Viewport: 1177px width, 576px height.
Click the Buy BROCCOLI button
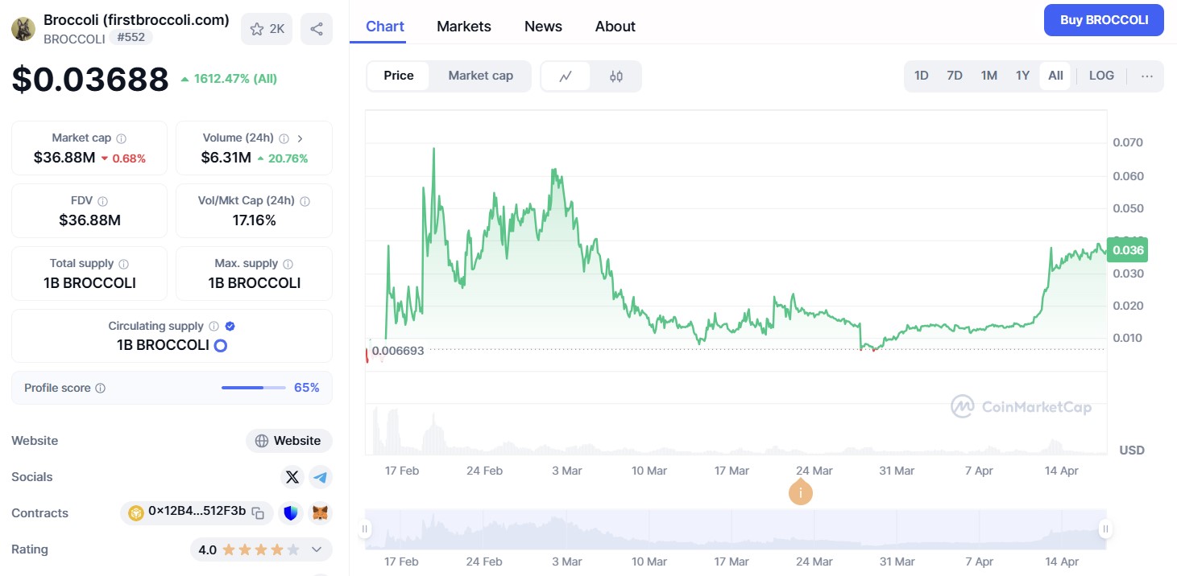tap(1104, 20)
